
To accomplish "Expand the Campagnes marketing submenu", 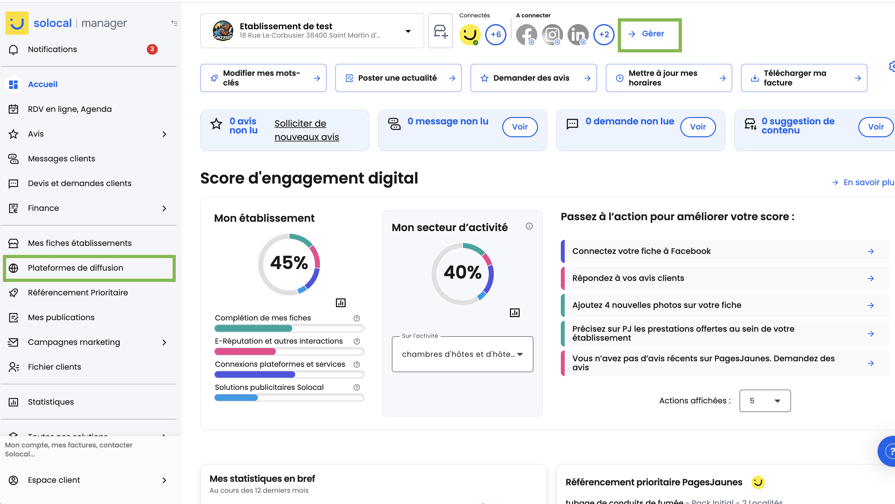I will tap(164, 342).
